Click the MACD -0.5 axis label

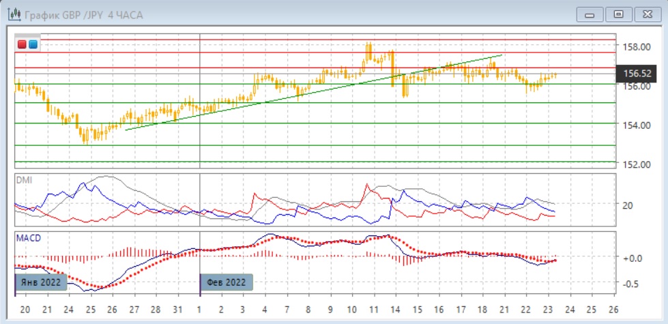(630, 284)
